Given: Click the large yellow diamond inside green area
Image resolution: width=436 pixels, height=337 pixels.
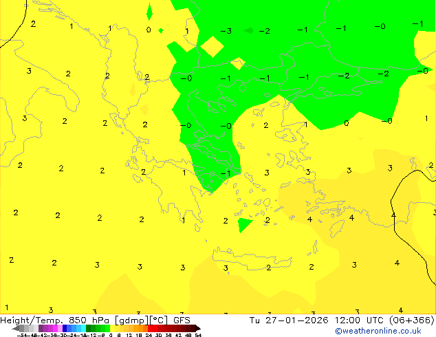Looking at the screenshot, I should (212, 46).
